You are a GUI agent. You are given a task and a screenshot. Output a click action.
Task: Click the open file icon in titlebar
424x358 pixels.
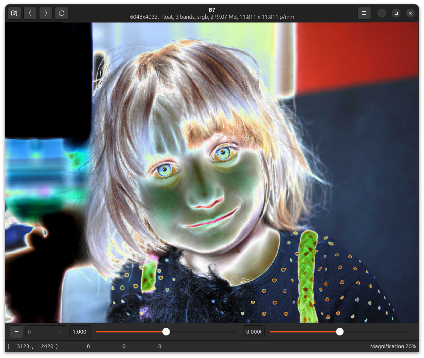pyautogui.click(x=14, y=13)
